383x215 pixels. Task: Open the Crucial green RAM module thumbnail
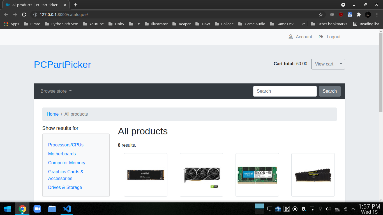click(x=257, y=175)
